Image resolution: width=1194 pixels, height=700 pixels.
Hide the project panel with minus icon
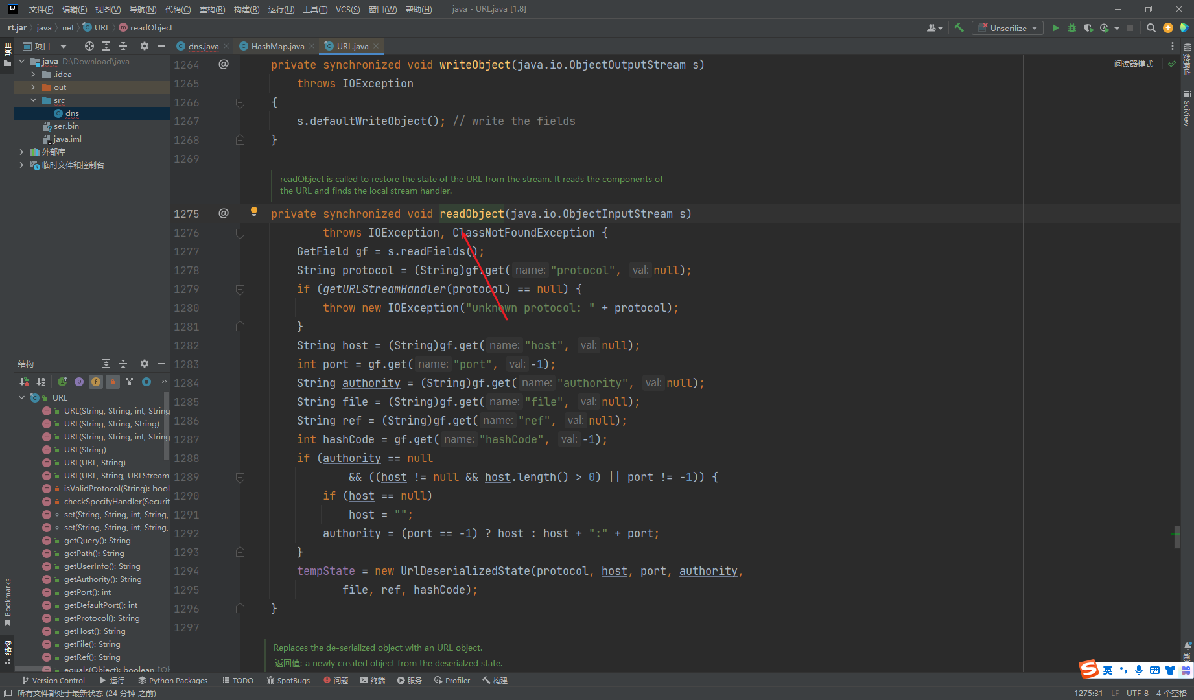[161, 46]
